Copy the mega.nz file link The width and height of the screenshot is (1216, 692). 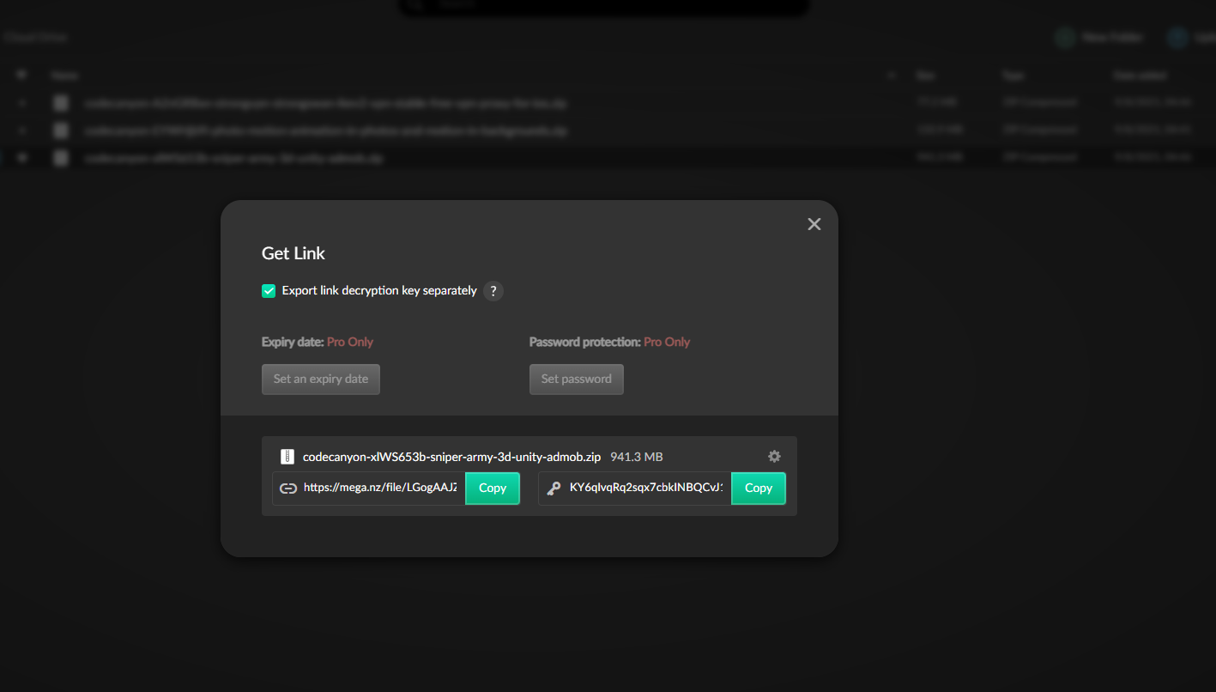(493, 488)
